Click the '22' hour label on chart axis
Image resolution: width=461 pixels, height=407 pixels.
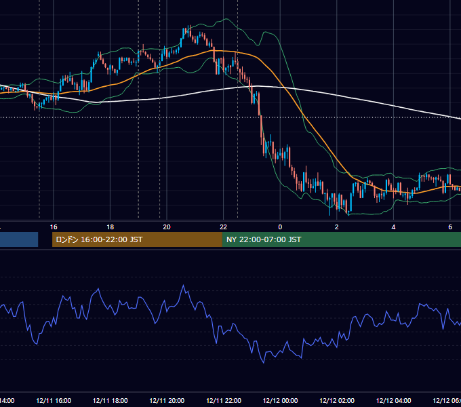[224, 227]
